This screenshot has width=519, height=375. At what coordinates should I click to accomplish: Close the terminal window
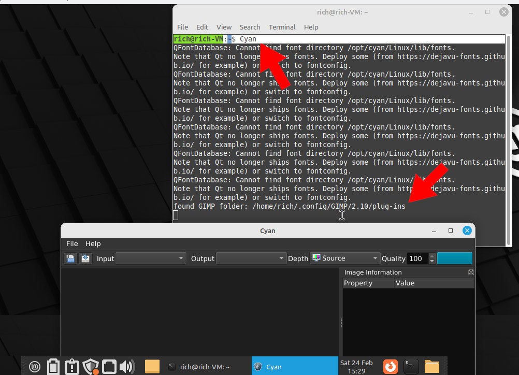point(504,12)
